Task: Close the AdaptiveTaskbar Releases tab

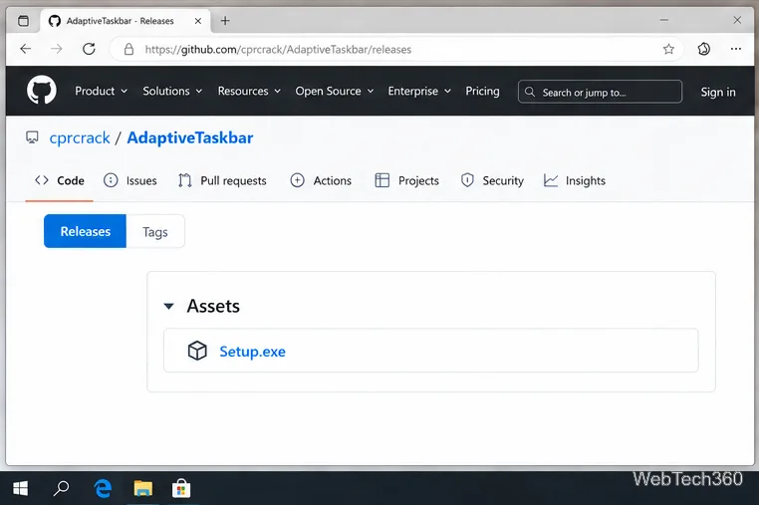Action: click(197, 21)
